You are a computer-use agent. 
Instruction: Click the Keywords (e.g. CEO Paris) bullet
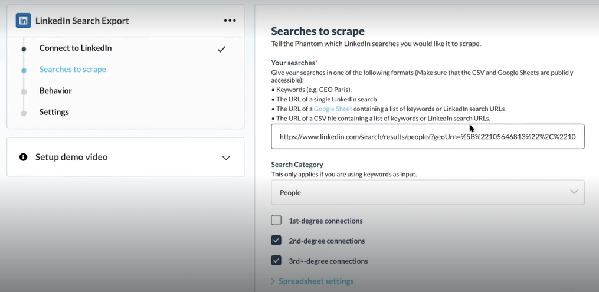click(x=312, y=90)
